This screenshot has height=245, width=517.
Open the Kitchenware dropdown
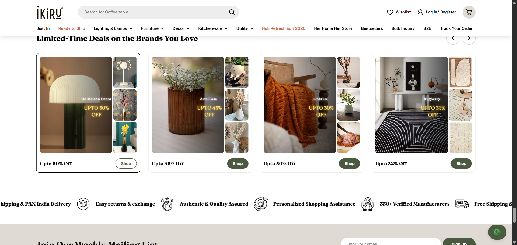point(213,28)
